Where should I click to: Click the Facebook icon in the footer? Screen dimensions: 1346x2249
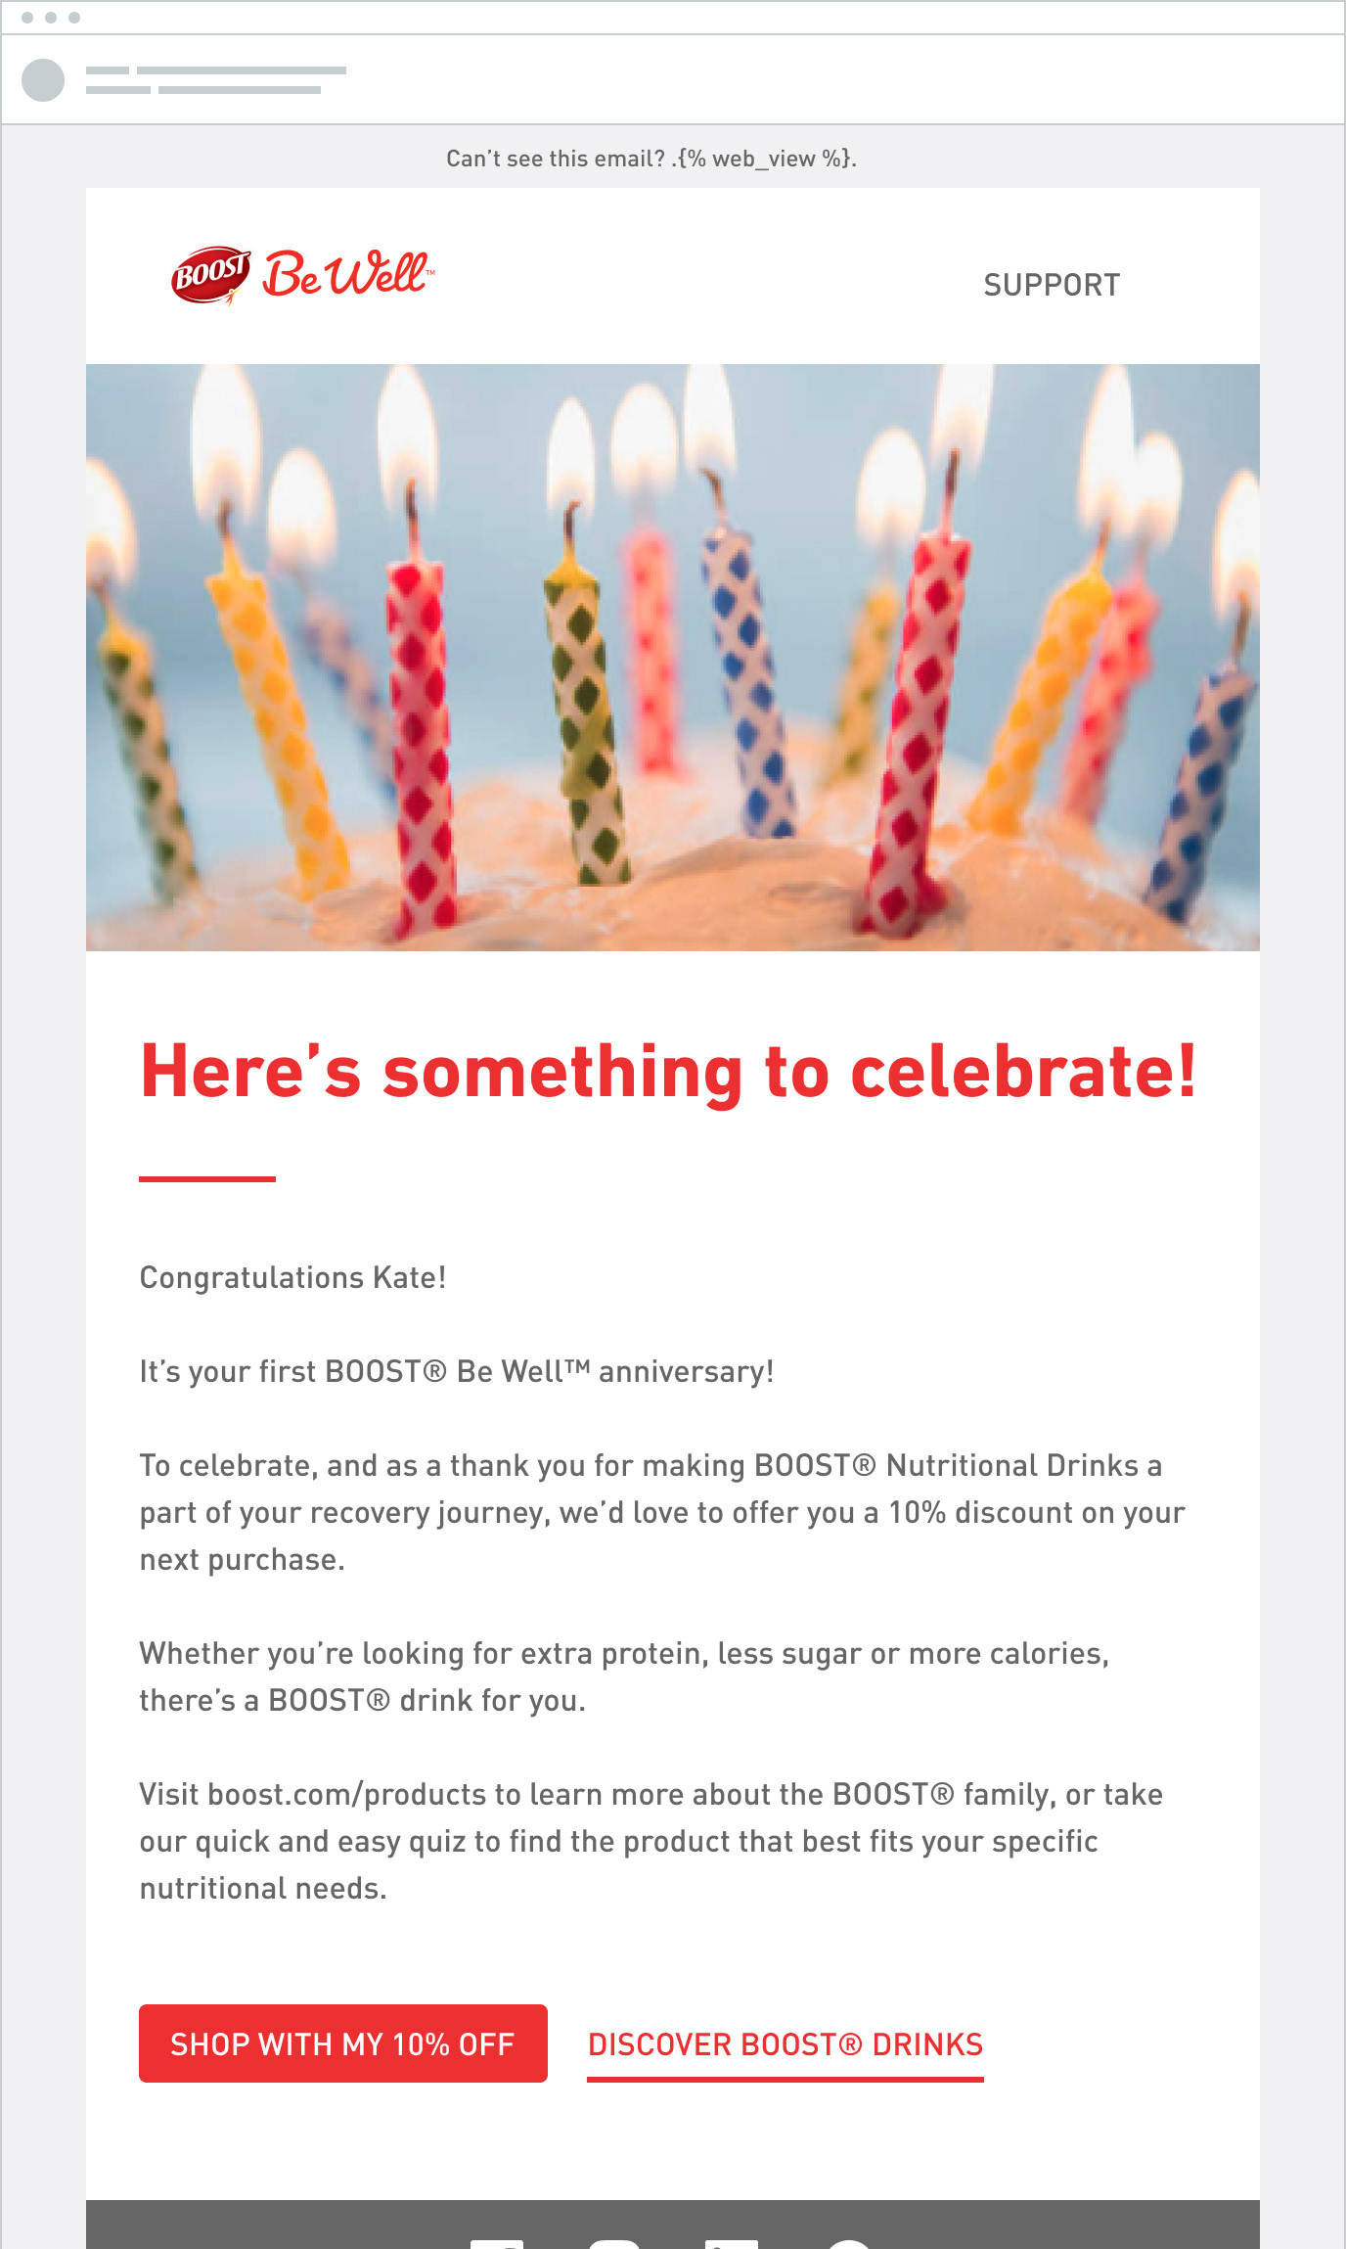(x=497, y=2242)
